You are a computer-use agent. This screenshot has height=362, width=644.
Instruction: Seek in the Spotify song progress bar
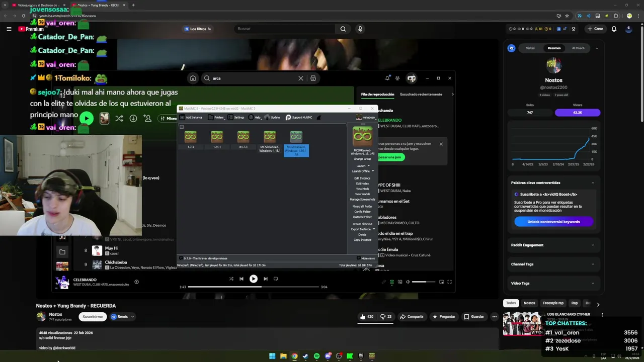click(254, 287)
